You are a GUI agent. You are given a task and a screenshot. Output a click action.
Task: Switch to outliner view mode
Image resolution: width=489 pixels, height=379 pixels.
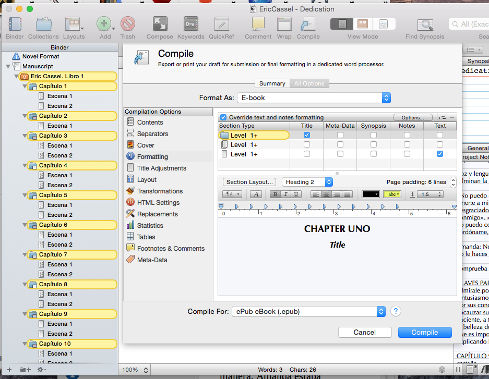383,24
